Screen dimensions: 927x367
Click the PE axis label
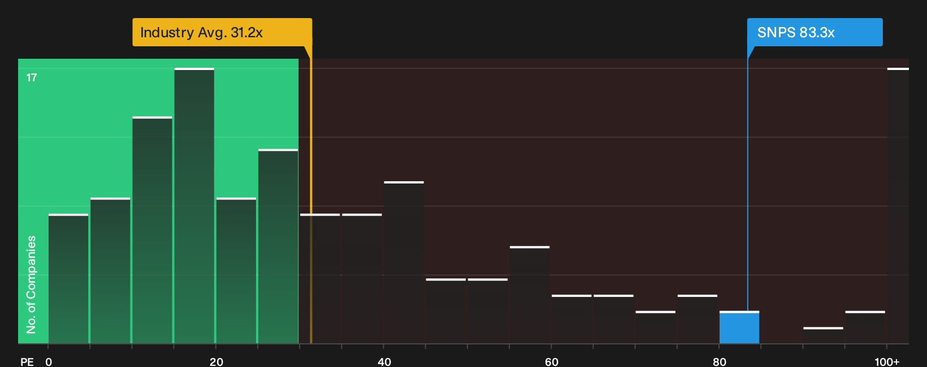point(27,361)
